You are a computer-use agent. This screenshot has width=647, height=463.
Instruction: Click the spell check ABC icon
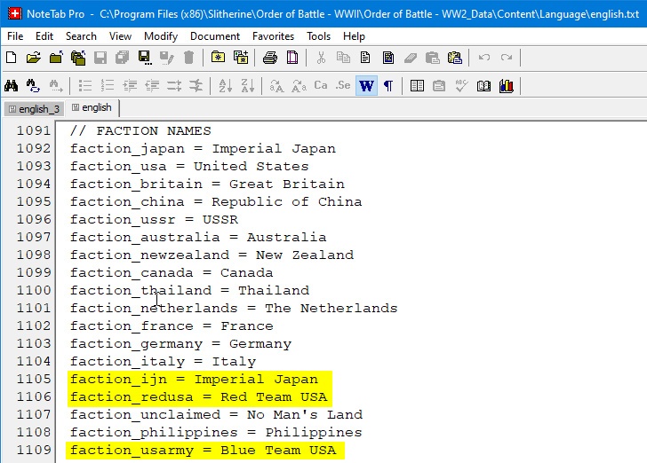pos(461,86)
